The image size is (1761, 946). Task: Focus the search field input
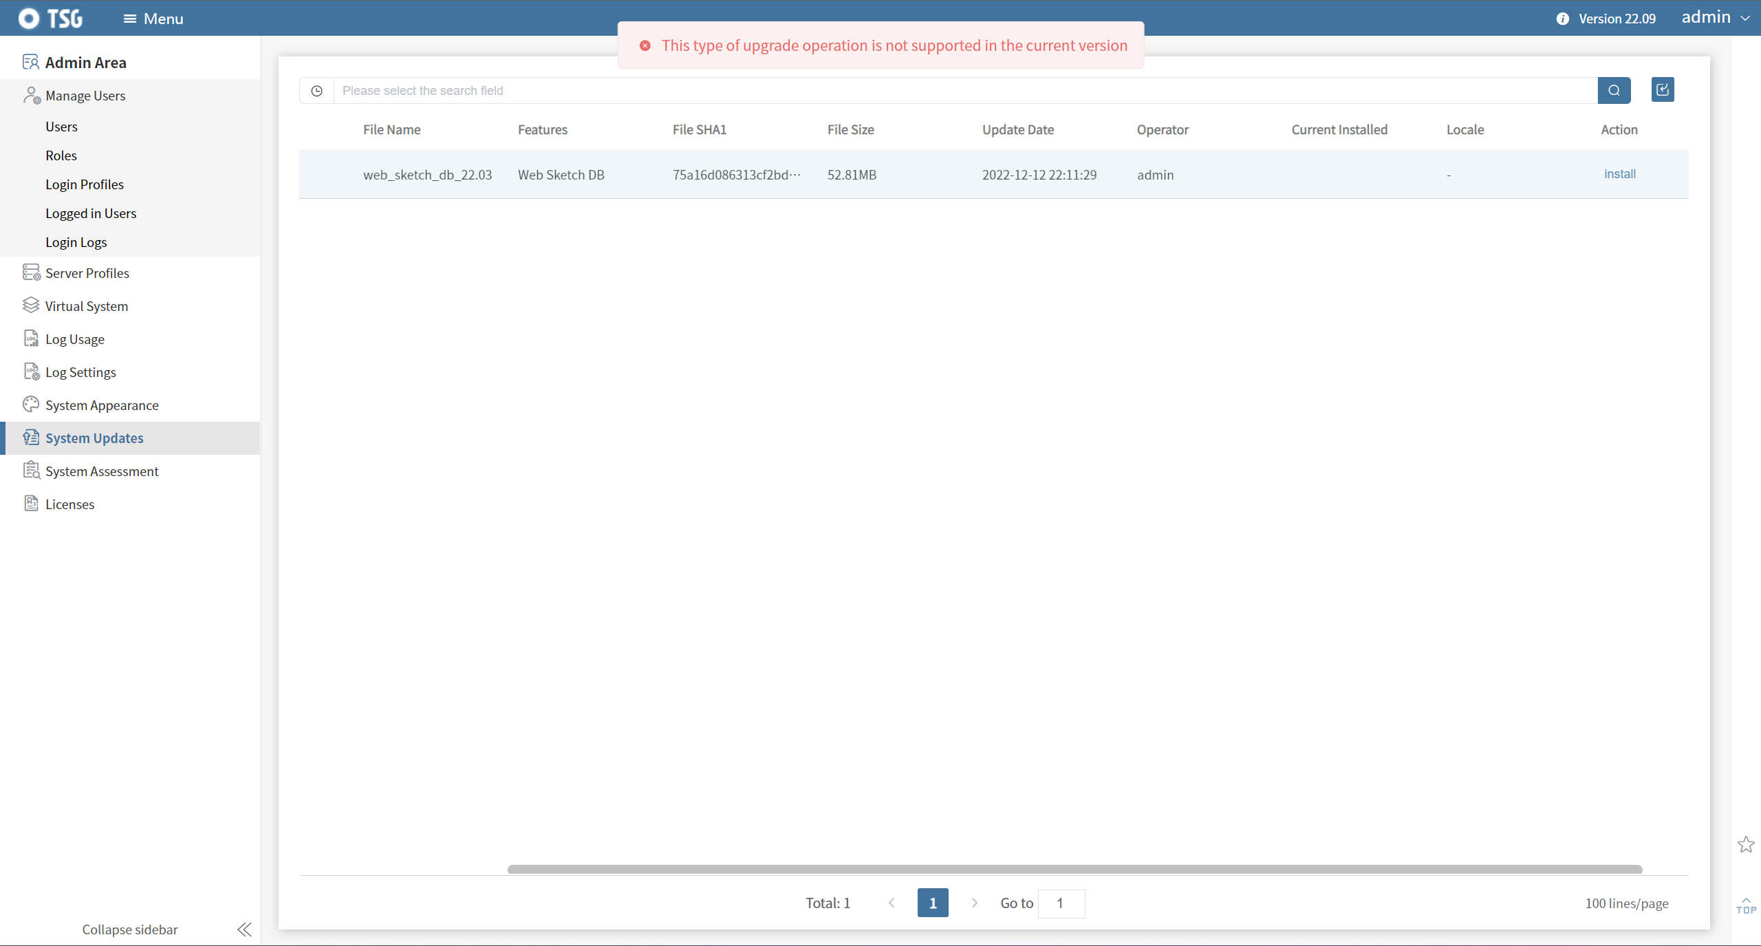963,91
